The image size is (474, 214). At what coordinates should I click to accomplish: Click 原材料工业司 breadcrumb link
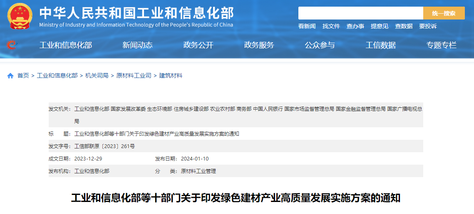tap(134, 75)
